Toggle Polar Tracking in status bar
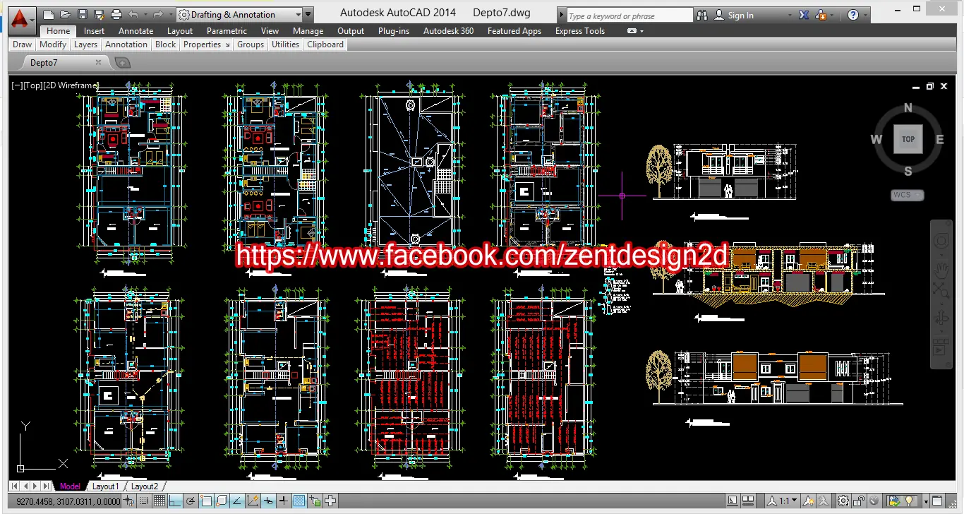This screenshot has height=514, width=964. (191, 501)
